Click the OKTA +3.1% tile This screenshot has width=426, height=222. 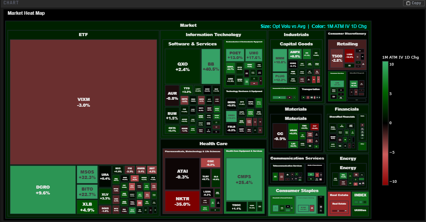(x=172, y=129)
